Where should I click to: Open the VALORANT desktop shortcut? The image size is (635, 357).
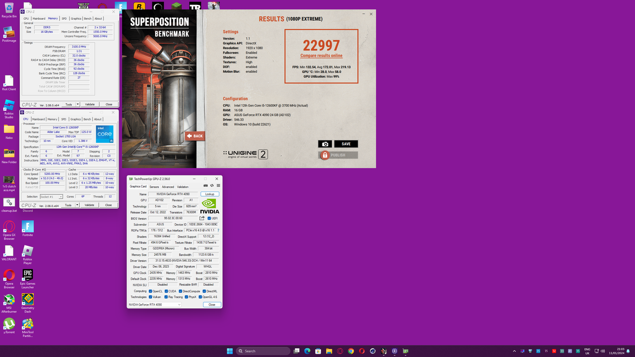(9, 253)
